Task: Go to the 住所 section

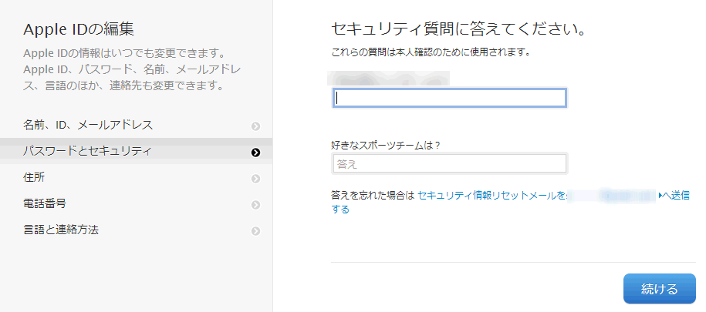Action: (35, 178)
